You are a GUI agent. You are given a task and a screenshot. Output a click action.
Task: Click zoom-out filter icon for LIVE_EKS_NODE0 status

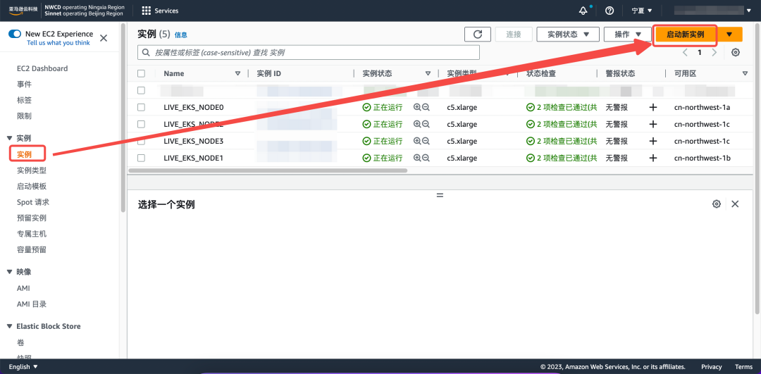point(426,107)
